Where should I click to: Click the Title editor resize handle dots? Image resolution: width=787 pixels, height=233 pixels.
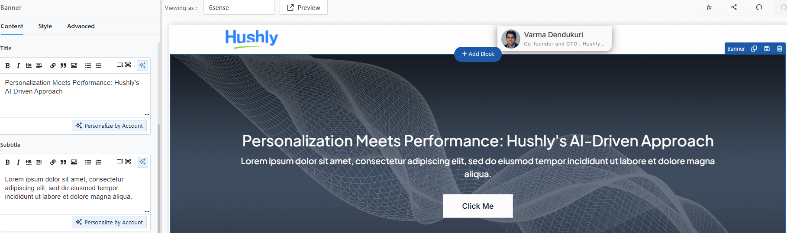(147, 115)
